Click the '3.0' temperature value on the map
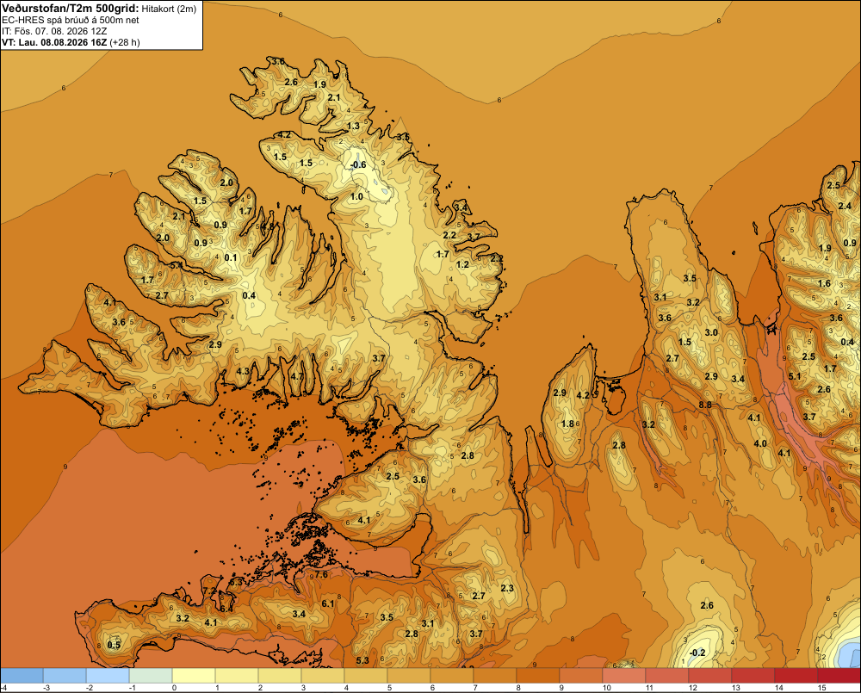This screenshot has width=861, height=693. [711, 332]
